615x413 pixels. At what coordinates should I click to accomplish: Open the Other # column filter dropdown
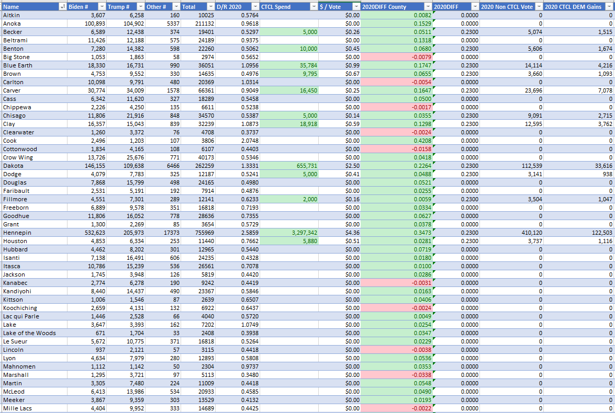(x=176, y=7)
